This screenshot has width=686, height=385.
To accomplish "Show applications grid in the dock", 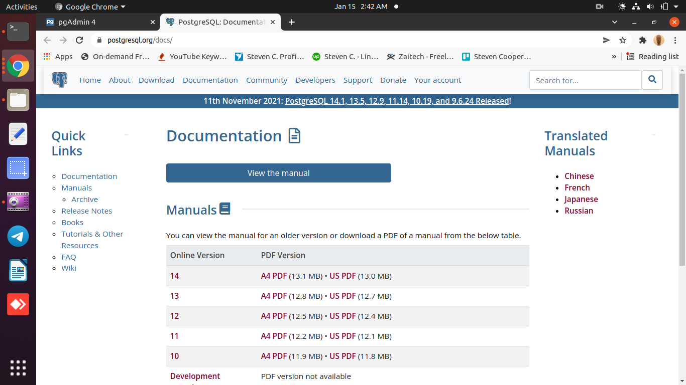I will point(18,368).
